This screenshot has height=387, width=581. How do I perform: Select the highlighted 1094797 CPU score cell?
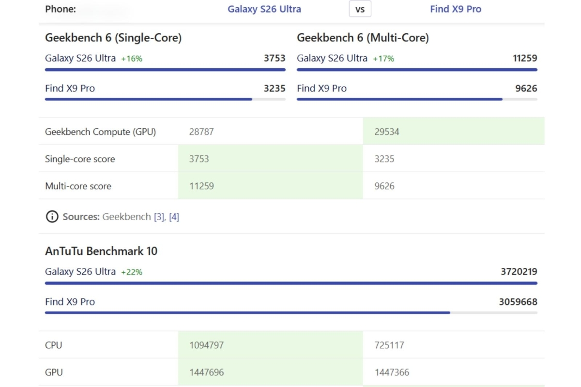(x=207, y=345)
